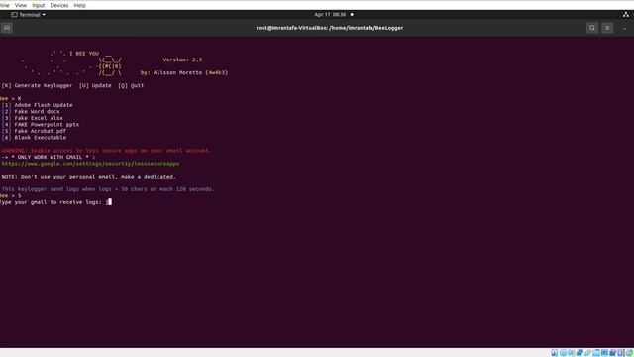Image resolution: width=634 pixels, height=357 pixels.
Task: Click the 'This keylogger send logs' info line
Action: pyautogui.click(x=108, y=189)
